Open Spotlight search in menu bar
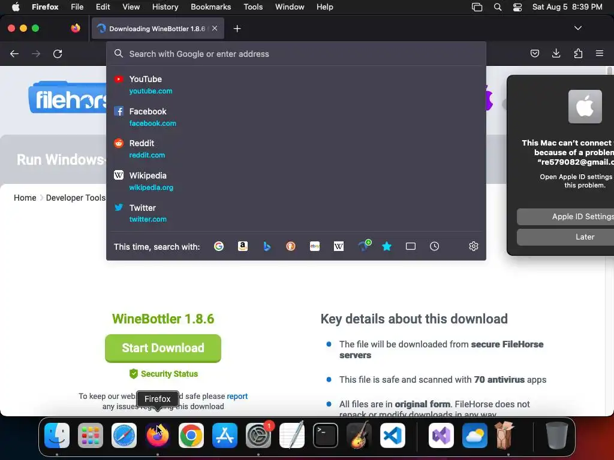The image size is (614, 460). pos(498,7)
